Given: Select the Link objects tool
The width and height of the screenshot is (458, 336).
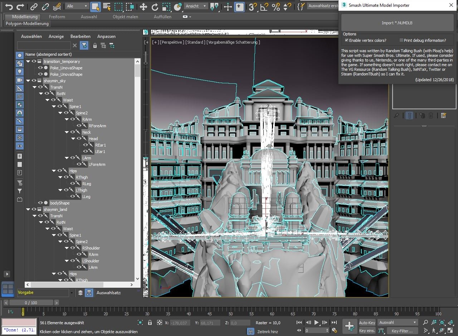Looking at the screenshot, I should pos(34,6).
